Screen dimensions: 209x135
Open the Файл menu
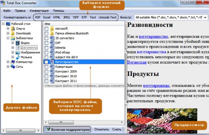tap(7, 11)
